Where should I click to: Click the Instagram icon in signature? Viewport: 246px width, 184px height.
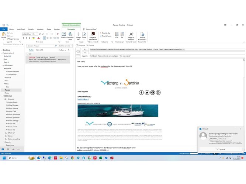pos(158,92)
